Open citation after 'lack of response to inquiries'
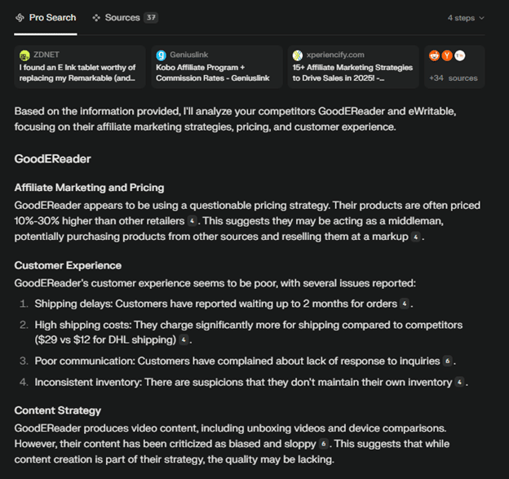 [447, 361]
